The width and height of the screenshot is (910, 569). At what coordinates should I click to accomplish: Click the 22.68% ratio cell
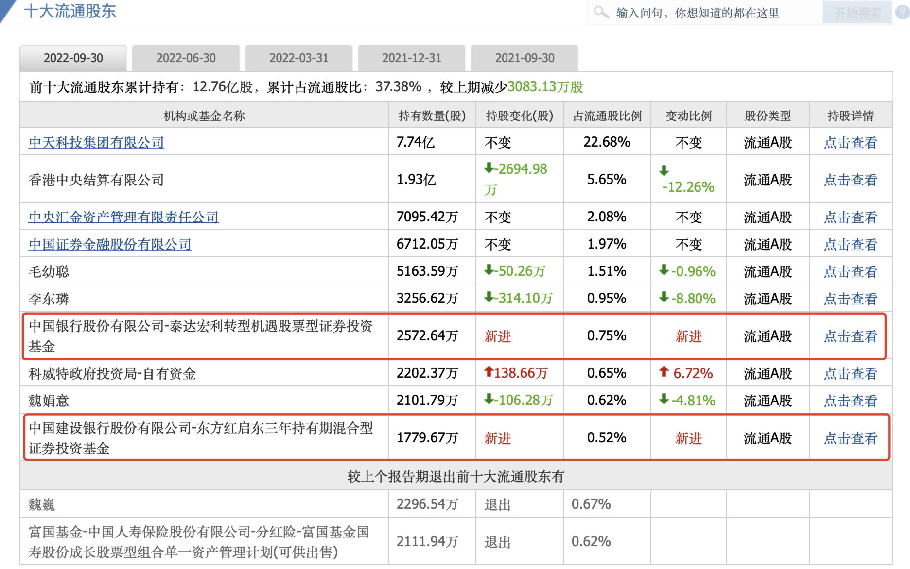[607, 142]
